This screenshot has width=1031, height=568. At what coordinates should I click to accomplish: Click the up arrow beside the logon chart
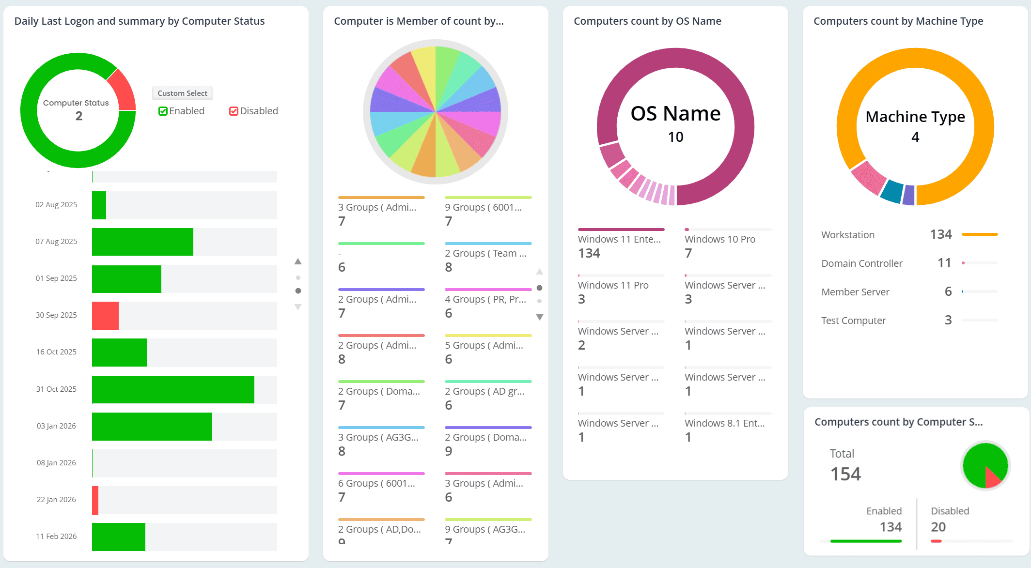click(298, 261)
